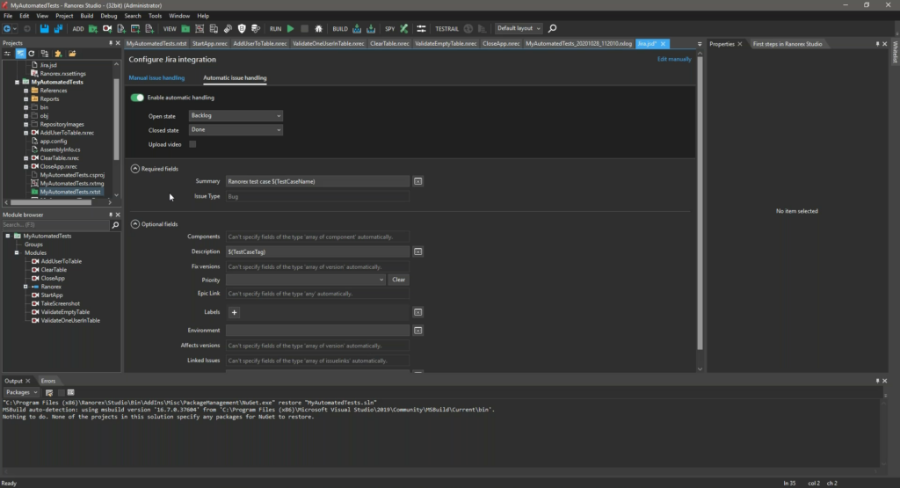
Task: Select TakeScreenshot module in Module browser
Action: [61, 303]
